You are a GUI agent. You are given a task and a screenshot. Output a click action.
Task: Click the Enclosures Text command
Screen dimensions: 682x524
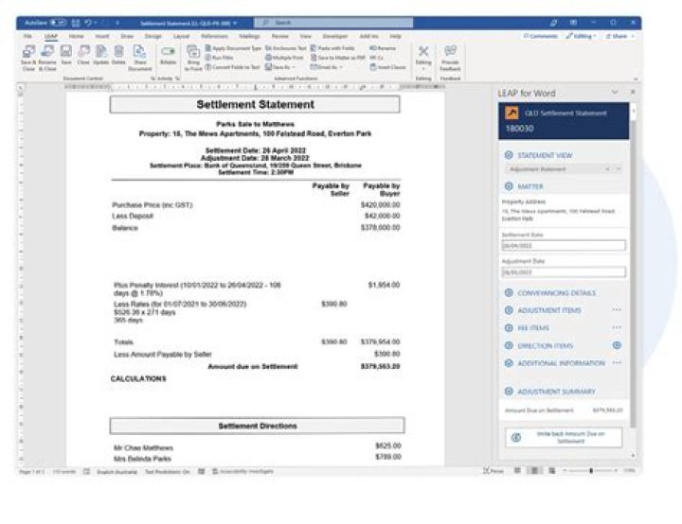[x=285, y=48]
